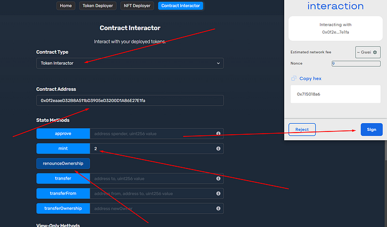Focus the Contract Address input field
The image size is (387, 227).
point(130,101)
